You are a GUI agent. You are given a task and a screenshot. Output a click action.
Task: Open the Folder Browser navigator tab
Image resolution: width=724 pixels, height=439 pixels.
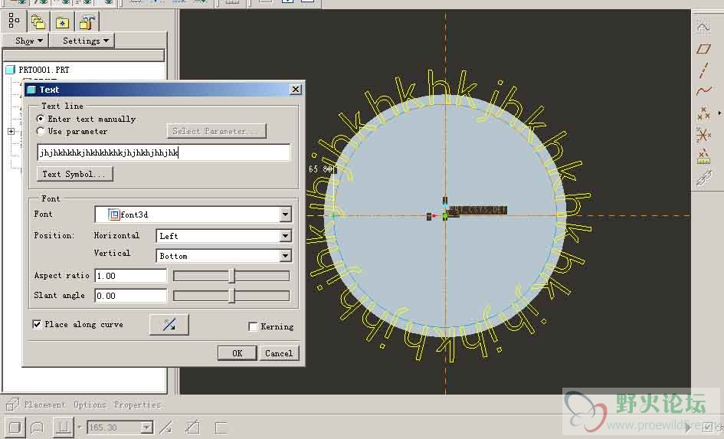(38, 21)
